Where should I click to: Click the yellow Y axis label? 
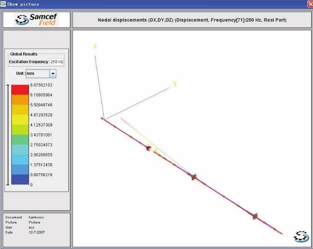[175, 84]
